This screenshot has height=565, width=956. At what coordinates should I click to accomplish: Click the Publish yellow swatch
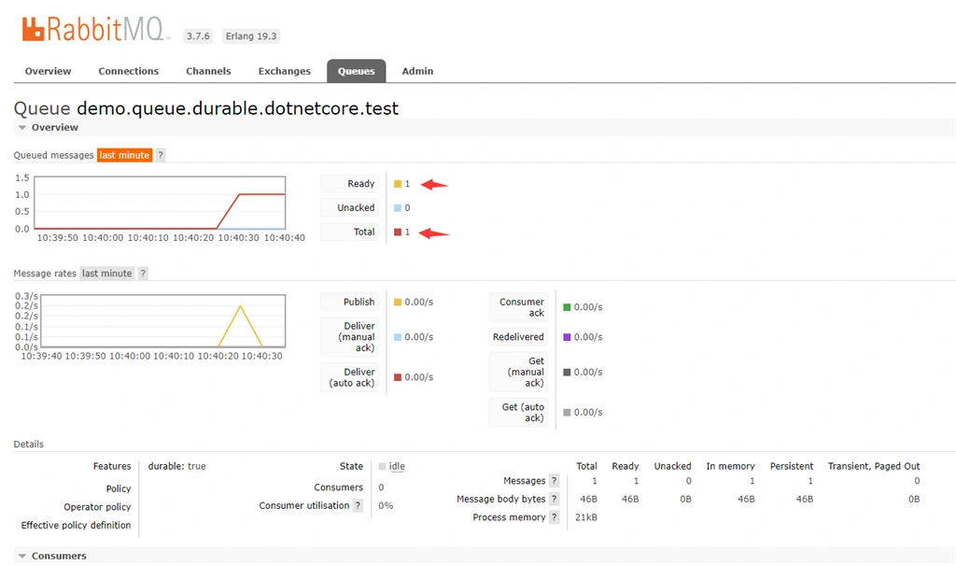(398, 302)
